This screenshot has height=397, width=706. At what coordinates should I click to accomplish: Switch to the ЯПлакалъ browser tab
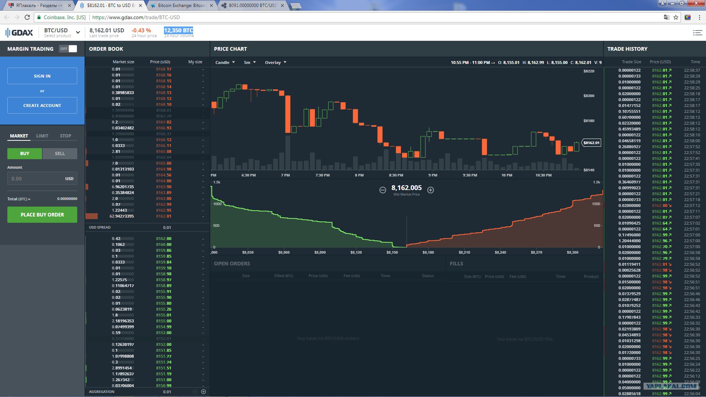click(x=38, y=6)
